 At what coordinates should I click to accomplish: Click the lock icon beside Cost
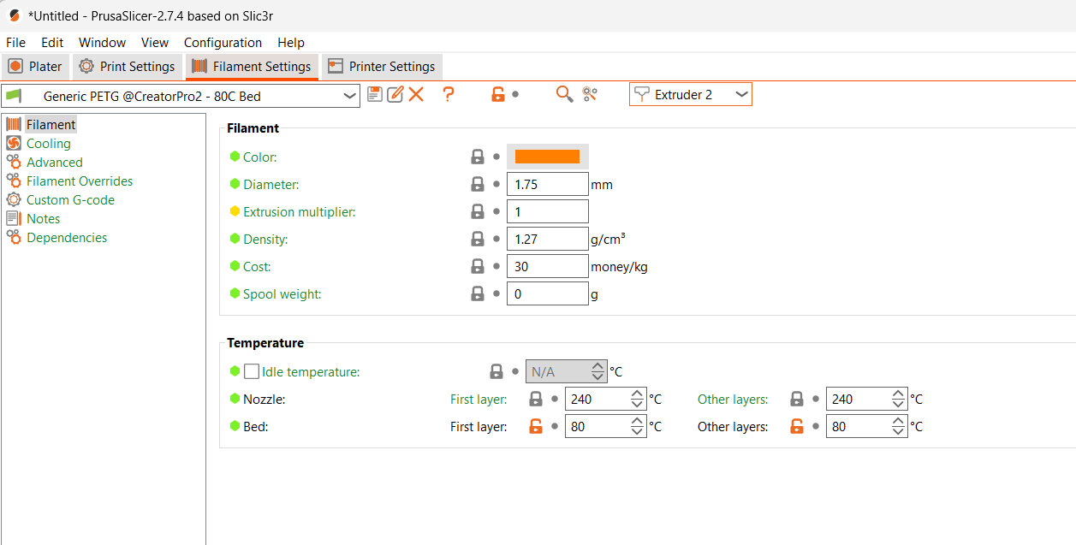tap(478, 266)
